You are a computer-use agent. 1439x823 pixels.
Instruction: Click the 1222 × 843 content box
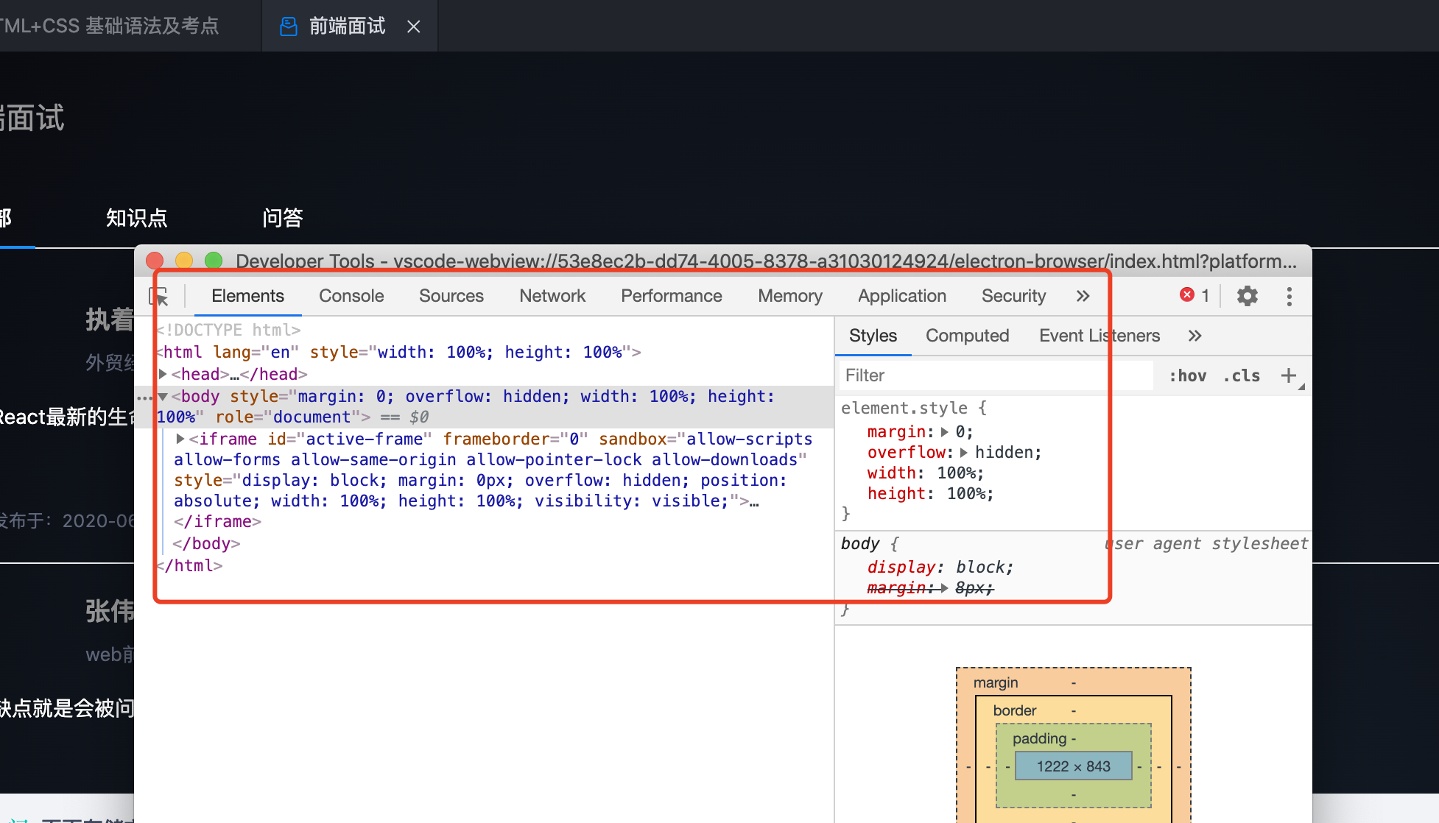[1073, 766]
